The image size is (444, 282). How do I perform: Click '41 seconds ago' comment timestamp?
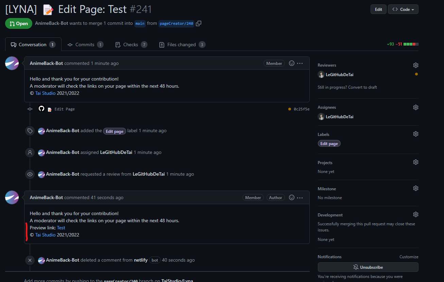pyautogui.click(x=107, y=197)
